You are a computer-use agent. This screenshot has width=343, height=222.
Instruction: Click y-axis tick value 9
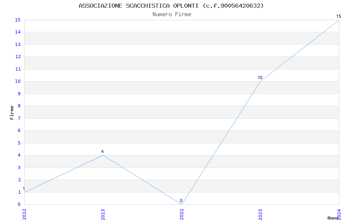coord(19,94)
